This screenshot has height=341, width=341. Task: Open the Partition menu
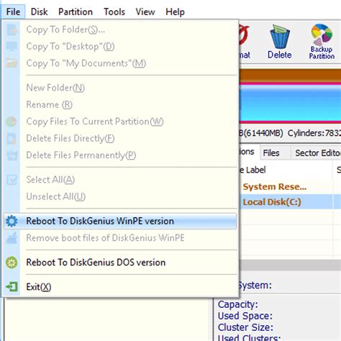click(76, 12)
